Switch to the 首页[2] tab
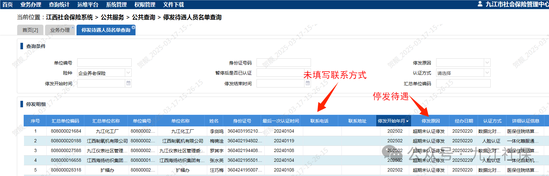This screenshot has height=176, width=549. pyautogui.click(x=30, y=30)
